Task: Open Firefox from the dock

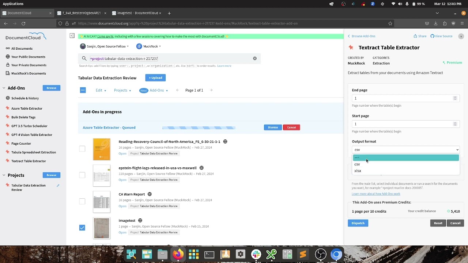Action: click(178, 254)
